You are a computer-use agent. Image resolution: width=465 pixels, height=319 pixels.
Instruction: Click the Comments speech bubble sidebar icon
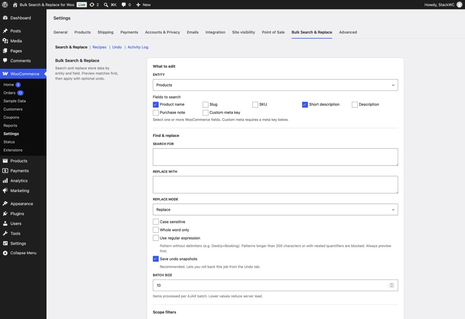[5, 60]
